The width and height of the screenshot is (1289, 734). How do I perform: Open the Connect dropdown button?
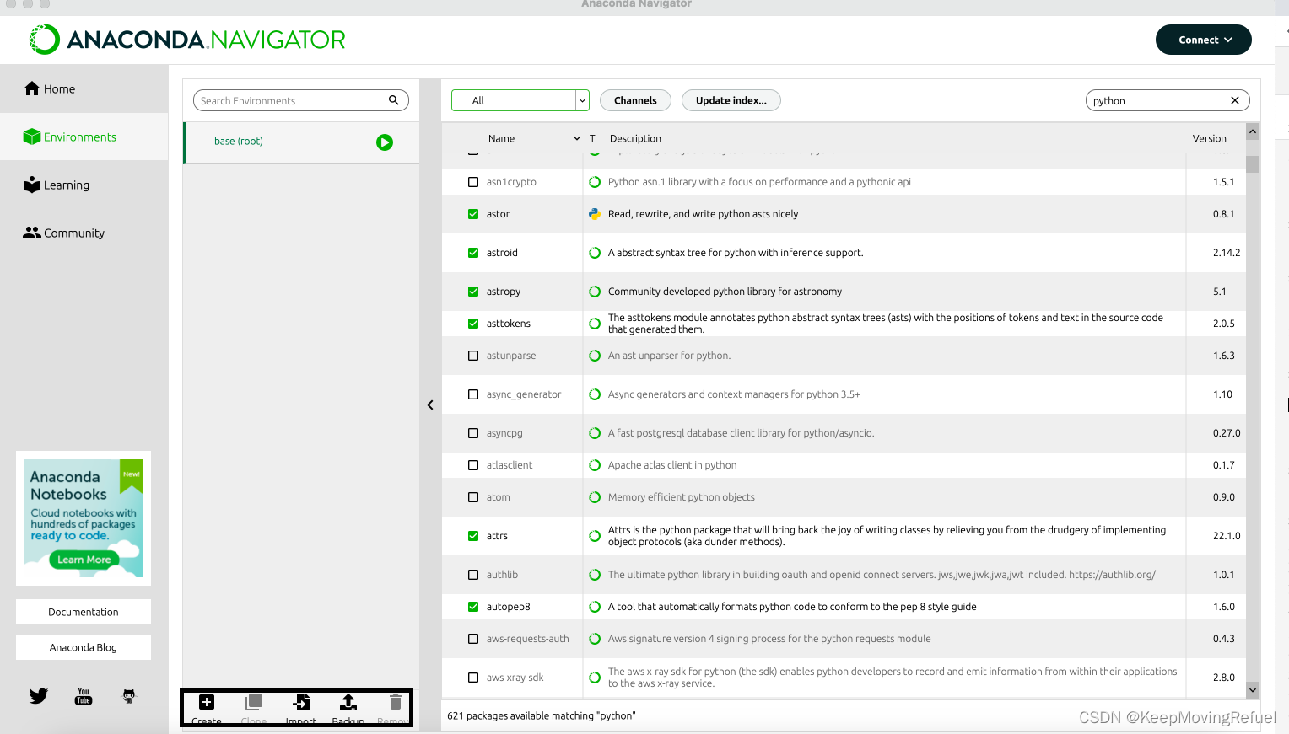1204,40
